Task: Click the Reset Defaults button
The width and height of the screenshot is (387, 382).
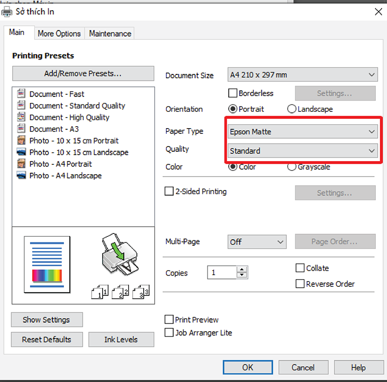Action: (x=47, y=339)
